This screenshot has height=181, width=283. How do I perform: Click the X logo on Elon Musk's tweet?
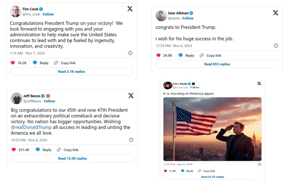[x=259, y=84]
